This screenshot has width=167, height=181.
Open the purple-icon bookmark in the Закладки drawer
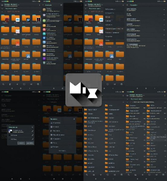(53, 59)
